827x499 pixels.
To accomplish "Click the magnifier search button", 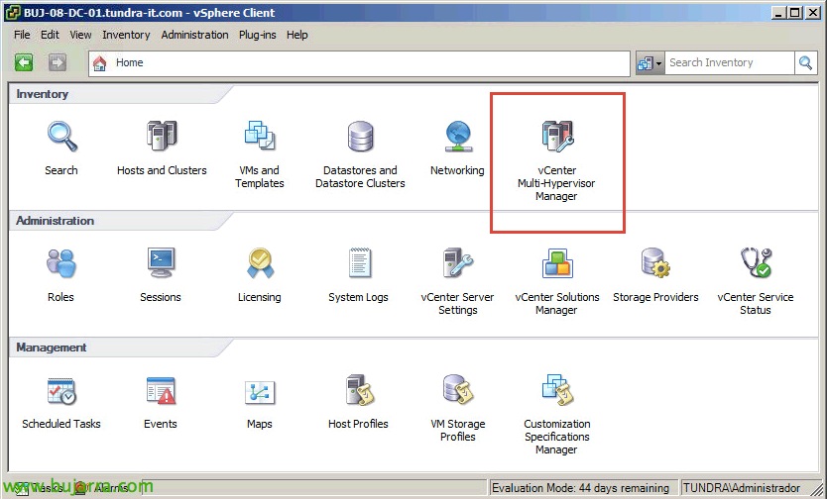I will (805, 63).
